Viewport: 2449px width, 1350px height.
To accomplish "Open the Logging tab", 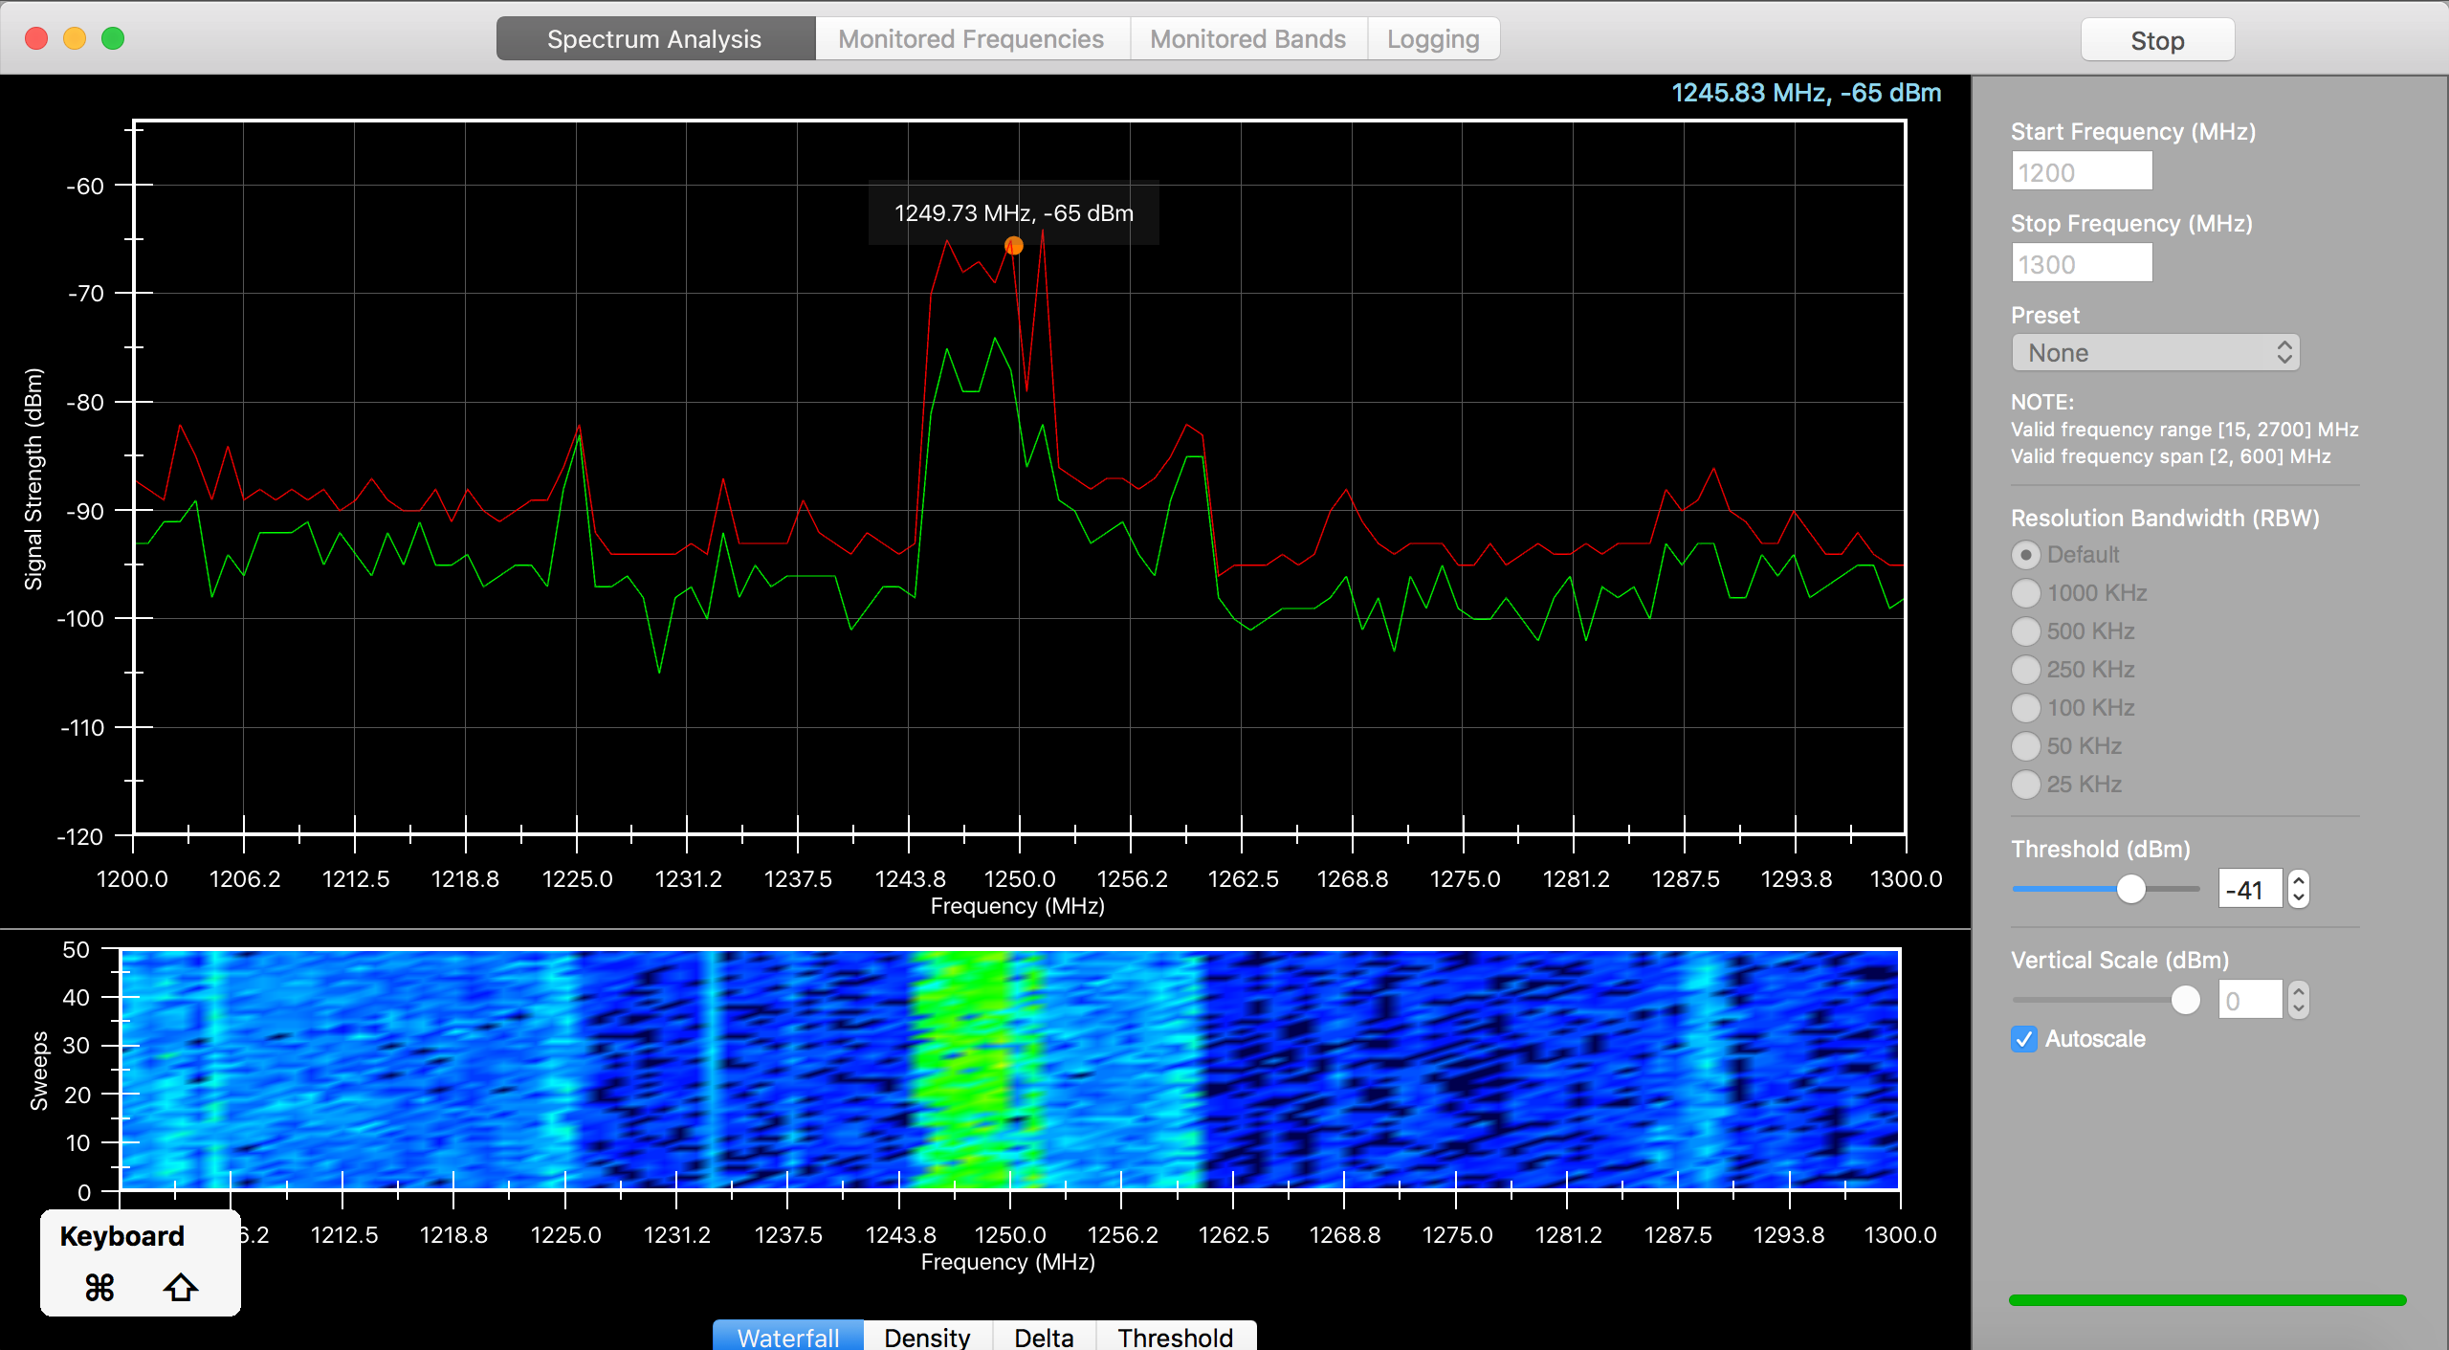I will [x=1433, y=39].
